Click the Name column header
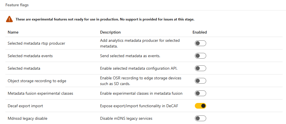 pyautogui.click(x=13, y=32)
